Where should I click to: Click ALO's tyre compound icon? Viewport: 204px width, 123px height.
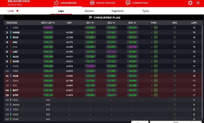tap(156, 56)
